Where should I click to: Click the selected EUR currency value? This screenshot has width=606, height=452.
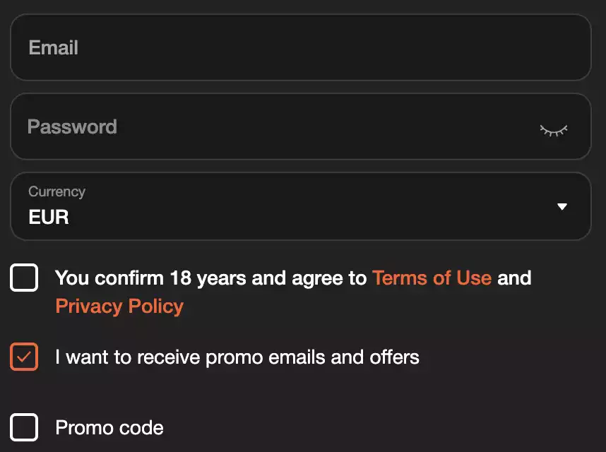coord(49,217)
